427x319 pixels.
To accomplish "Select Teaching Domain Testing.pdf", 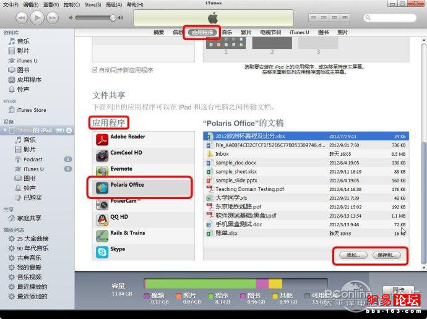I will click(306, 189).
